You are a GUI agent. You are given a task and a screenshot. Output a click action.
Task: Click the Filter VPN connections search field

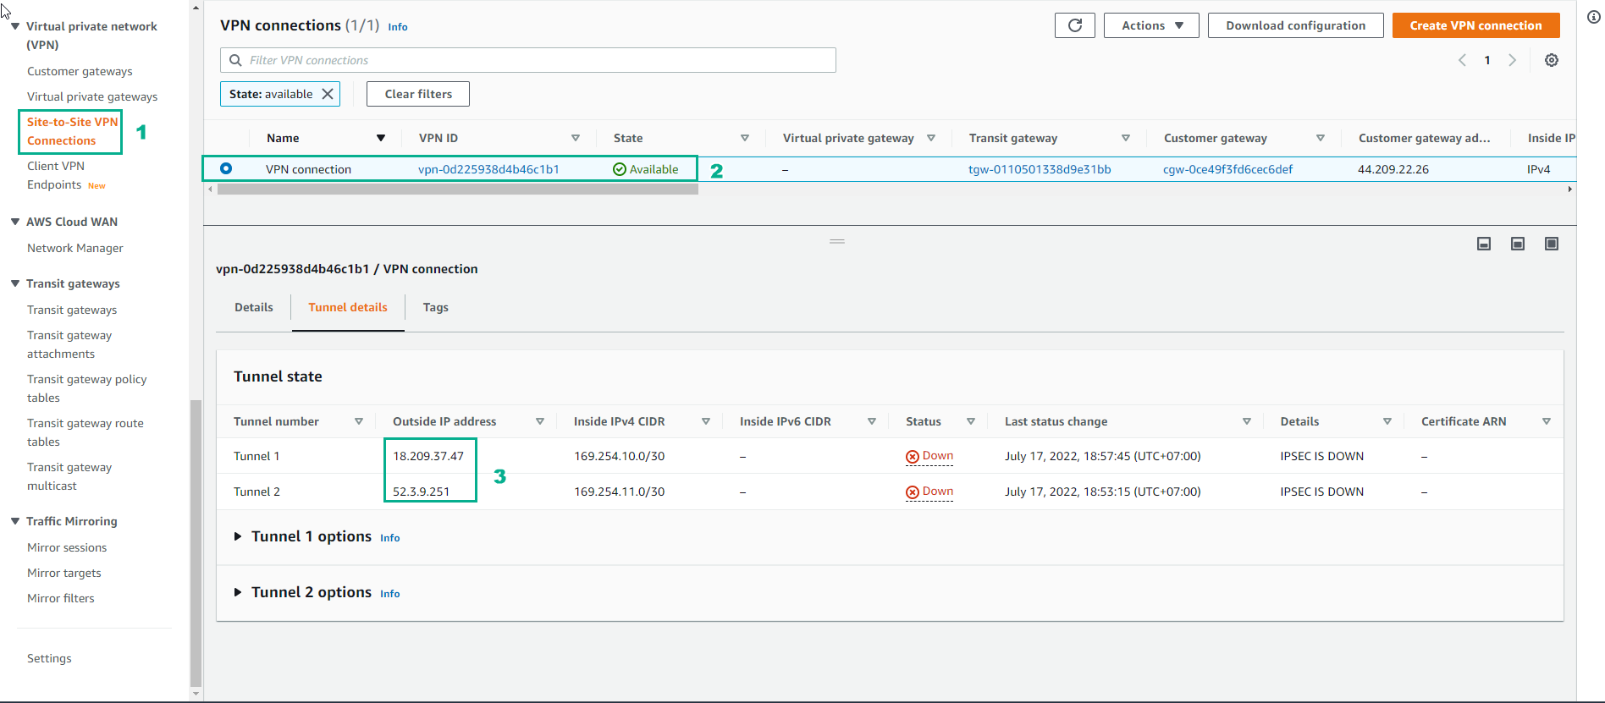point(528,60)
